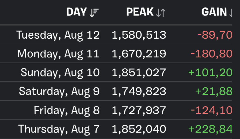Sort table by the DAY header

point(77,12)
